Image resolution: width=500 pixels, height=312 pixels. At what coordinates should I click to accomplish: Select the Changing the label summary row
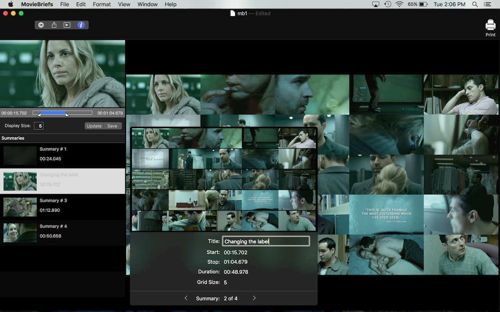click(x=62, y=181)
